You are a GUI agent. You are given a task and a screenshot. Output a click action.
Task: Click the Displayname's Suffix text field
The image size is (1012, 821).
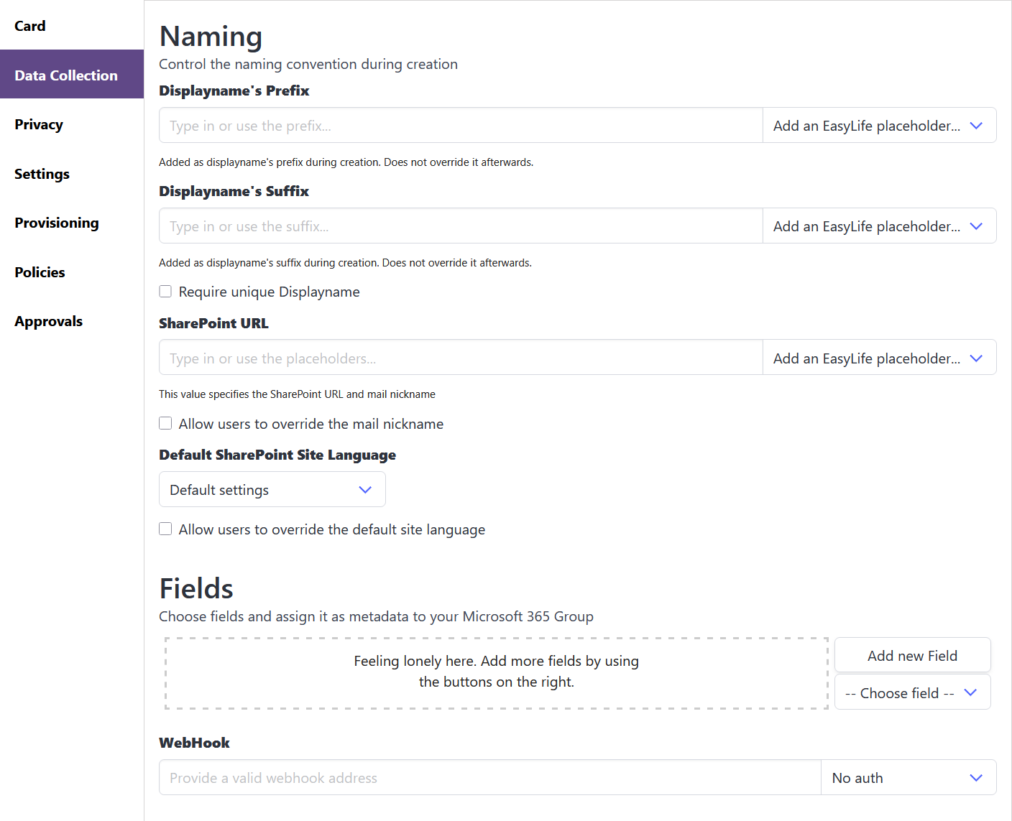[x=460, y=226]
